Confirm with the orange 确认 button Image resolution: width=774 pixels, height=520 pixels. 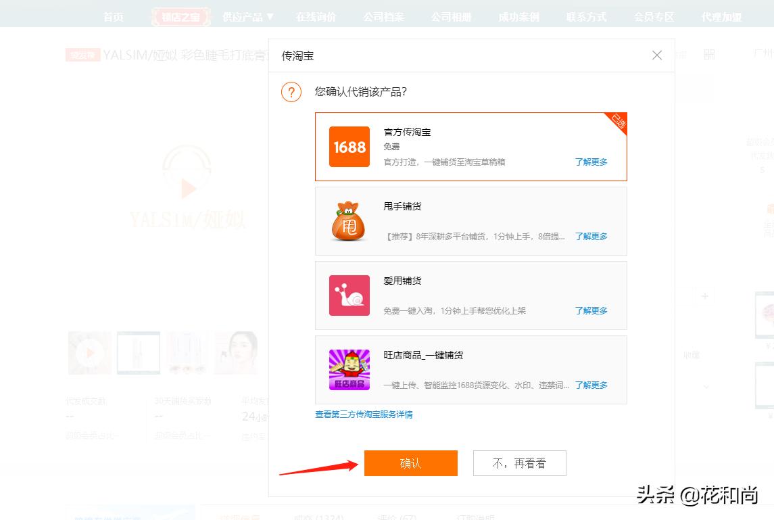411,463
